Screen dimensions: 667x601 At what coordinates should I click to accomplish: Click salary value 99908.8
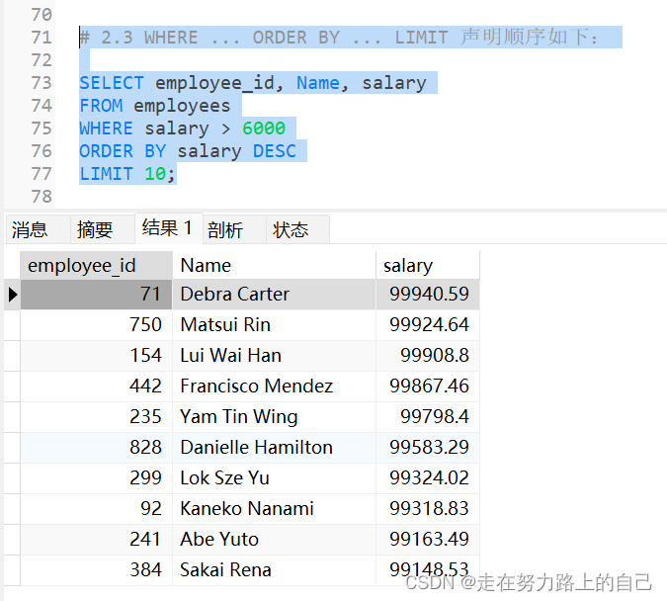point(428,356)
